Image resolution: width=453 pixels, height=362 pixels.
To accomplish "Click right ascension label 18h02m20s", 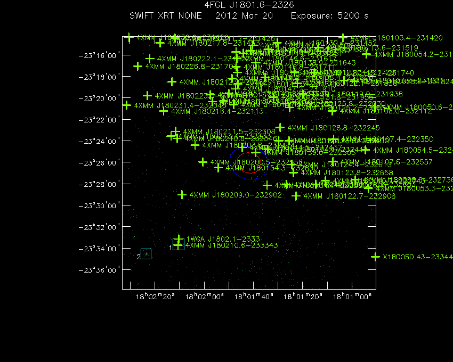I will [155, 297].
